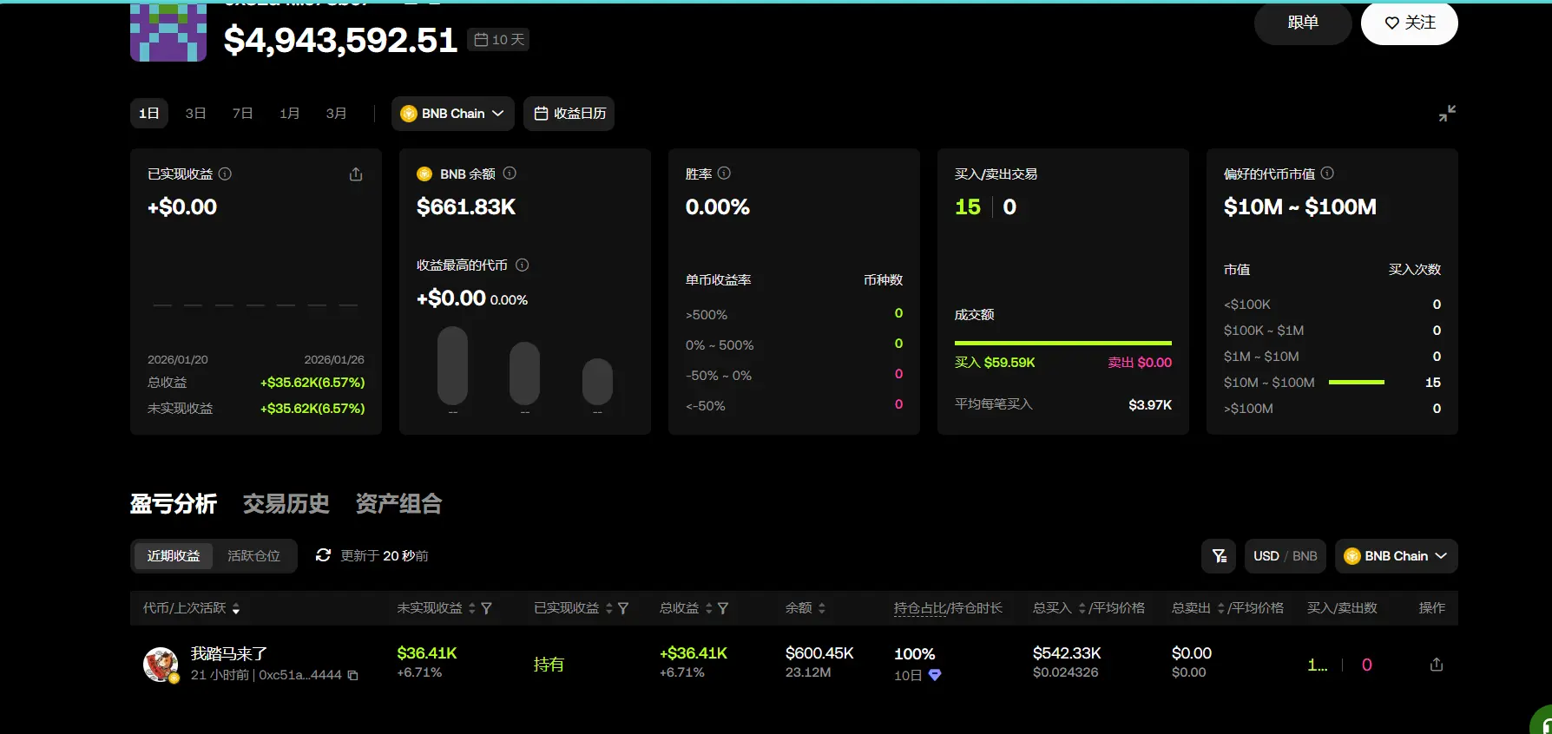Screen dimensions: 1552x734
Task: Click the 10天 calendar badge
Action: pyautogui.click(x=499, y=40)
